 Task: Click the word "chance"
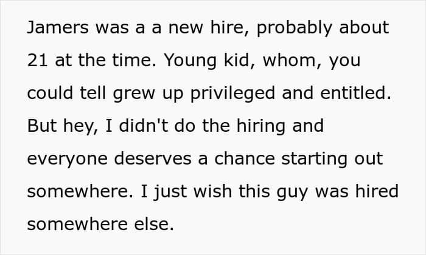(x=245, y=158)
